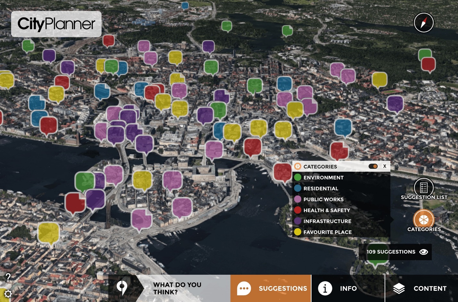Select the red Health & Safety swatch
The width and height of the screenshot is (458, 302).
coord(298,210)
